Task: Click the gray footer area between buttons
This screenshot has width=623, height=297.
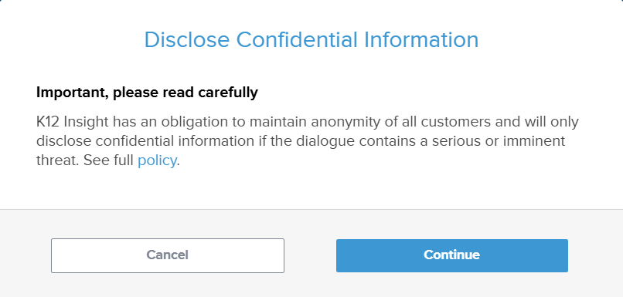Action: click(x=310, y=255)
